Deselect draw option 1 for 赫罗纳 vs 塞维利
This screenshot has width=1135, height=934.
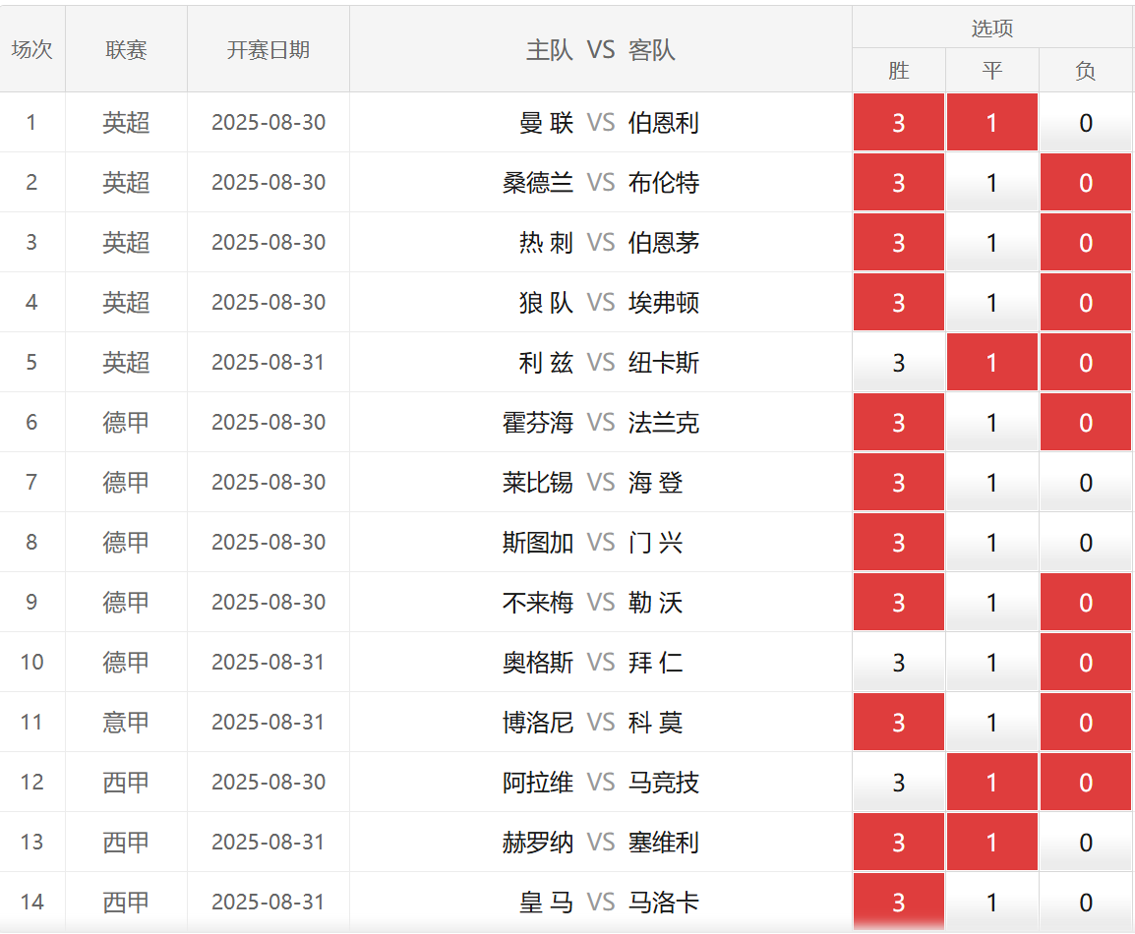click(991, 843)
